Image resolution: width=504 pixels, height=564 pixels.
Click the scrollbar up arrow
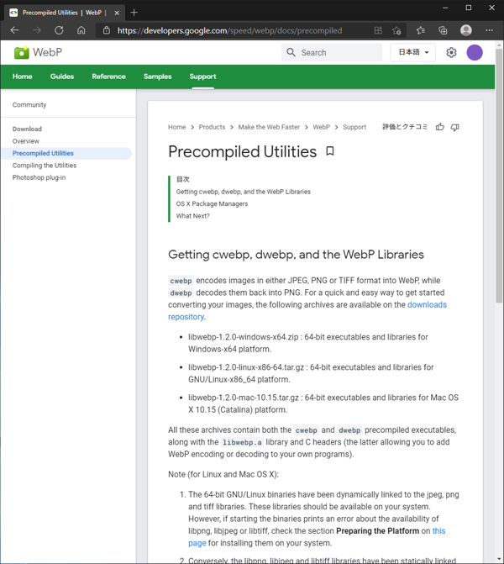click(499, 45)
